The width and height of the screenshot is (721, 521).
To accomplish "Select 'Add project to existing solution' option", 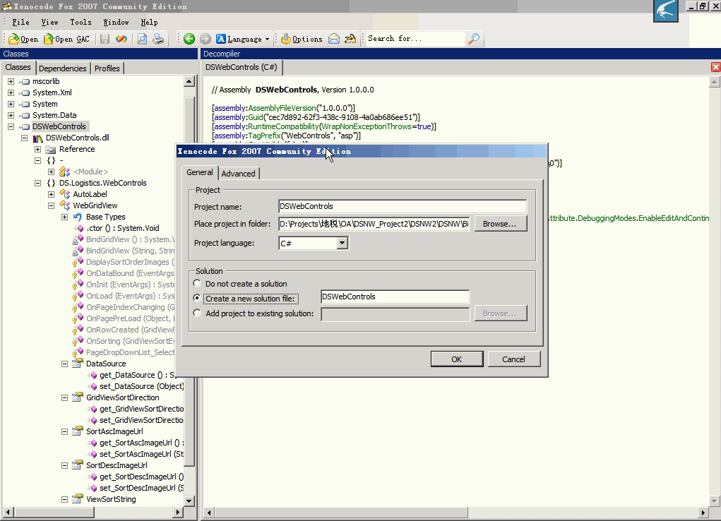I will coord(197,313).
